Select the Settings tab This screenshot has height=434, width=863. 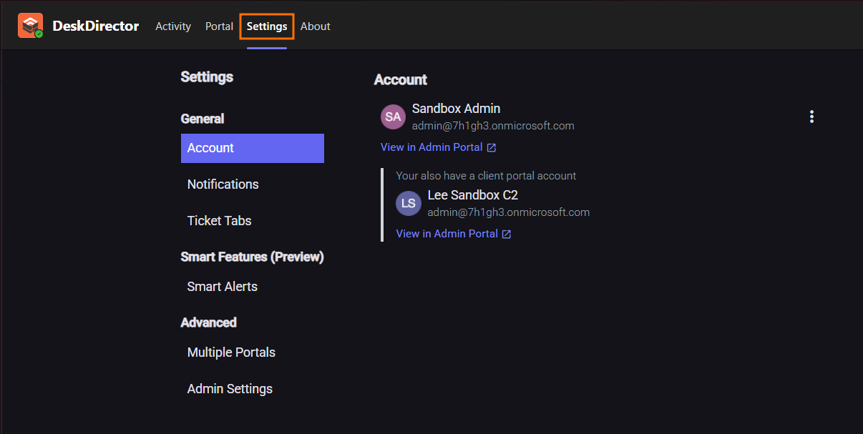(x=267, y=26)
